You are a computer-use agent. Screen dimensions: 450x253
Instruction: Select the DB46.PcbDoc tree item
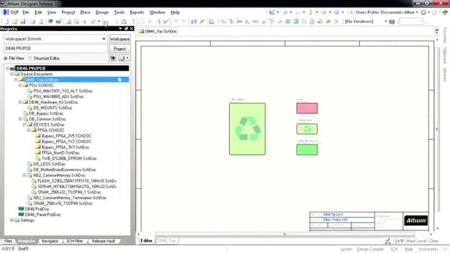pyautogui.click(x=37, y=209)
